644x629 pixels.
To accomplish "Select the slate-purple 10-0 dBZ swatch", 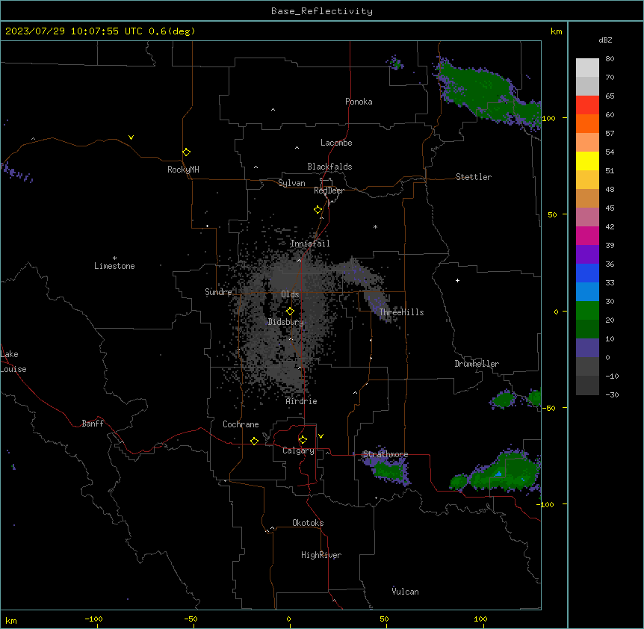I will 587,348.
